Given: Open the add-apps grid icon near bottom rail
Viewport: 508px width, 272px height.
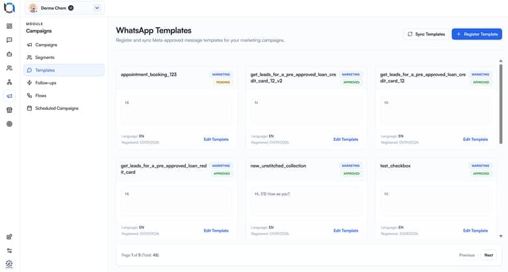Looking at the screenshot, I should tap(9, 237).
